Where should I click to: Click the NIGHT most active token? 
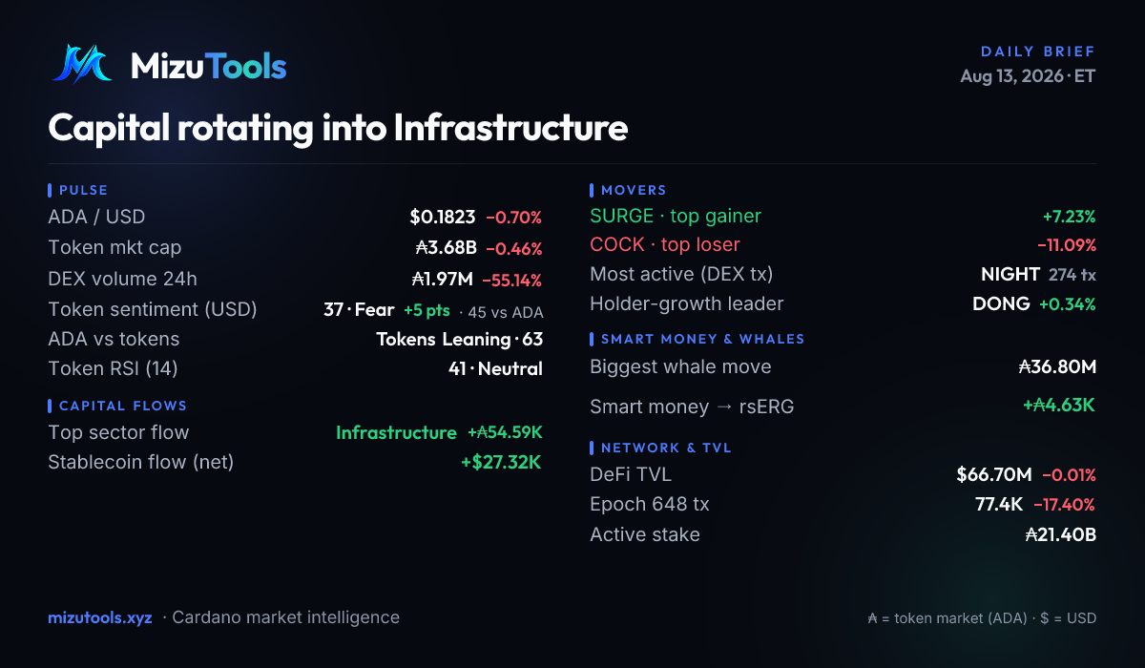click(x=1010, y=274)
